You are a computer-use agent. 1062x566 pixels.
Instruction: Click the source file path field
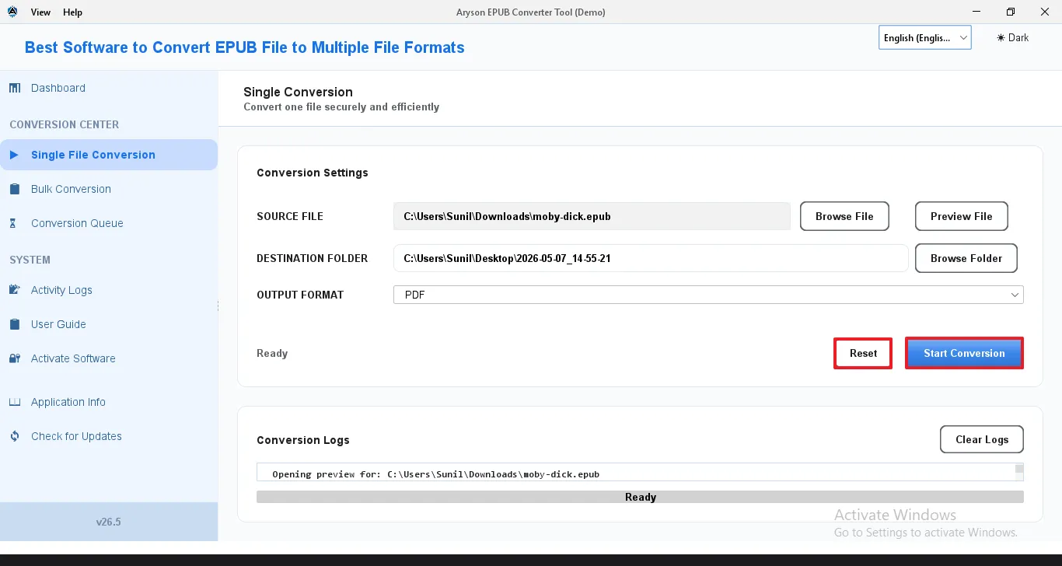[x=592, y=216]
